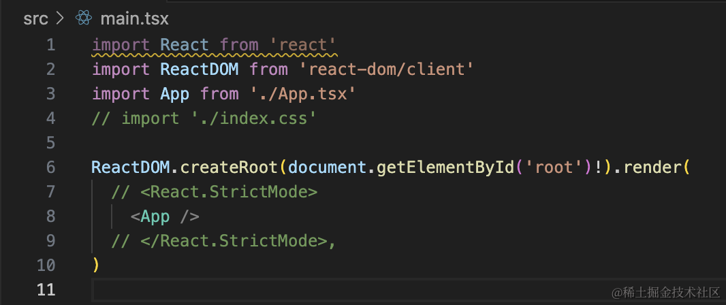Screen dimensions: 726x305
Task: Click the 'root' string argument
Action: (x=553, y=167)
